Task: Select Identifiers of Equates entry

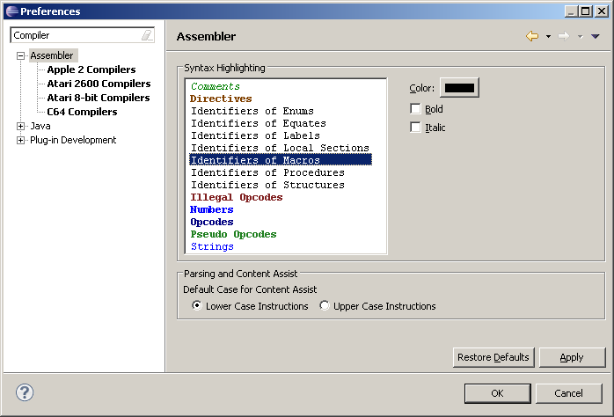Action: click(x=258, y=123)
